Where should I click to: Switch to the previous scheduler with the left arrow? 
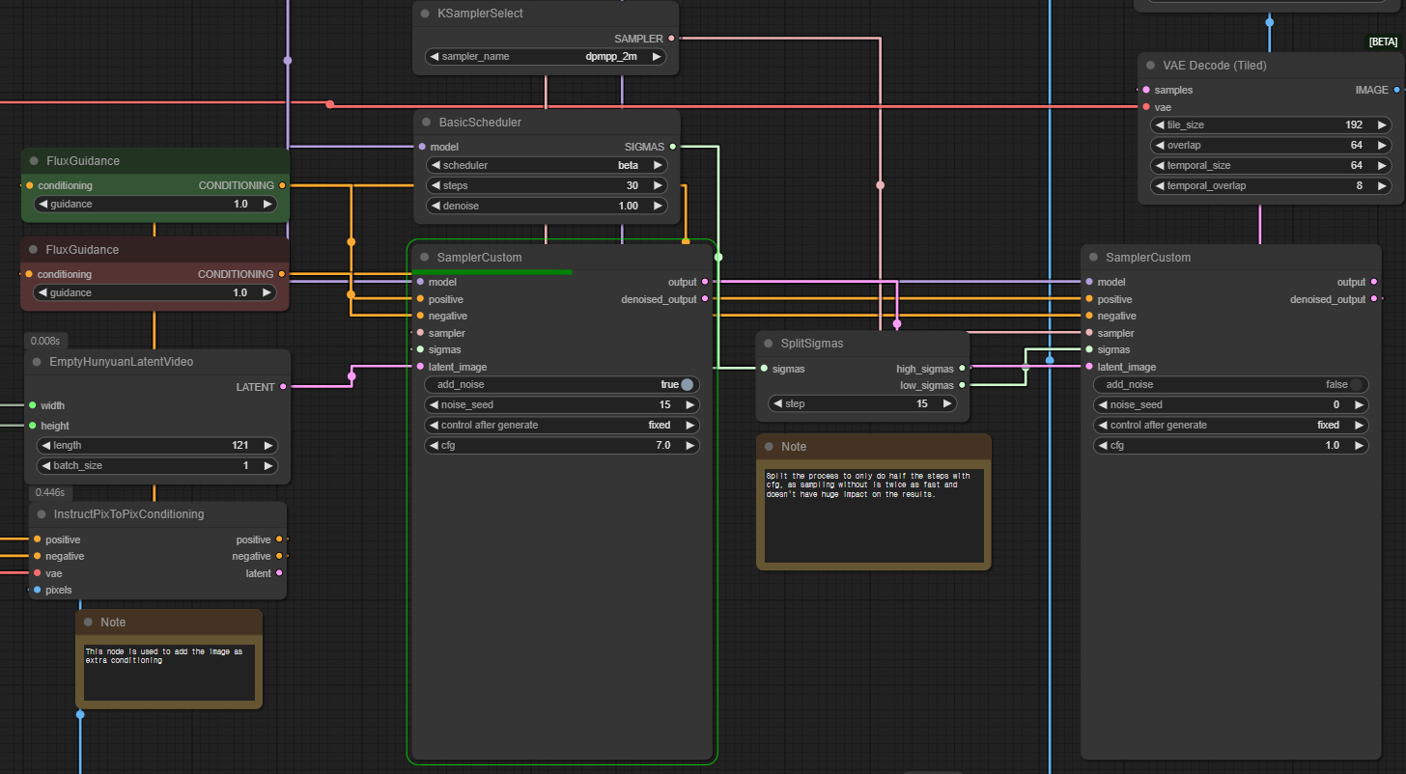435,165
